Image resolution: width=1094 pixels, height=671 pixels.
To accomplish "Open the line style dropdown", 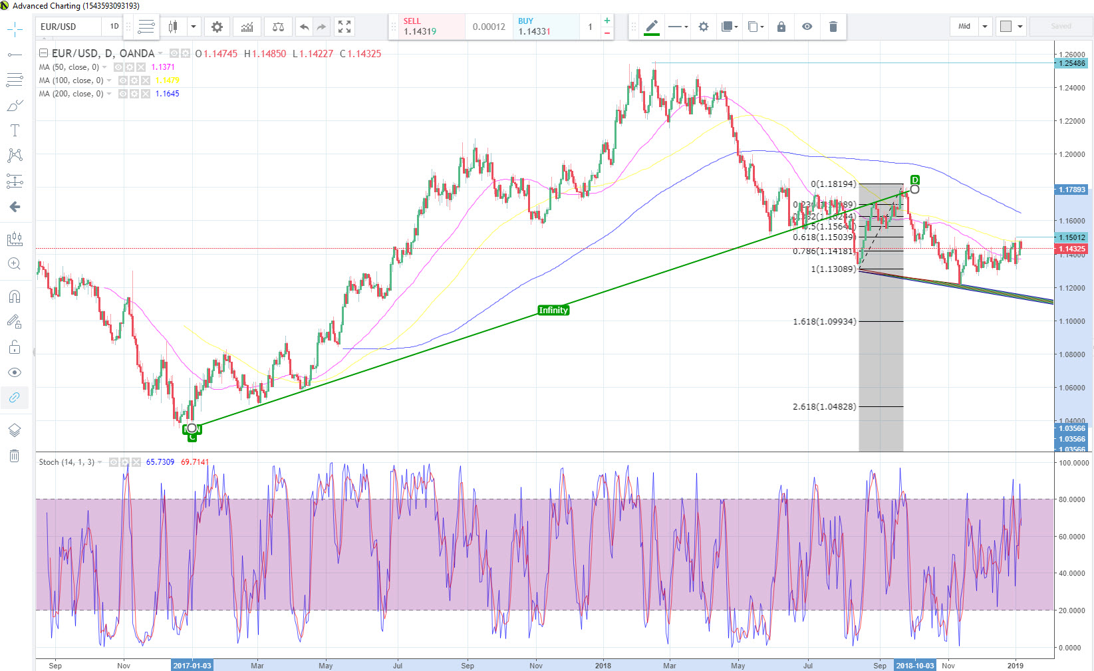I will [x=678, y=27].
